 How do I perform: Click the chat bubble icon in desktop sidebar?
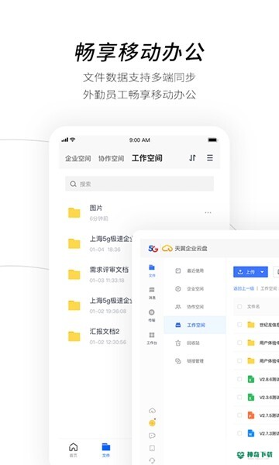click(152, 436)
